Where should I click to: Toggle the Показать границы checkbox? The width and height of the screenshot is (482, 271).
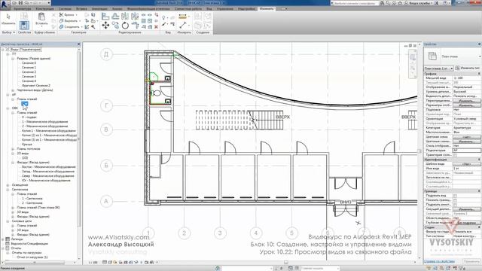455,200
